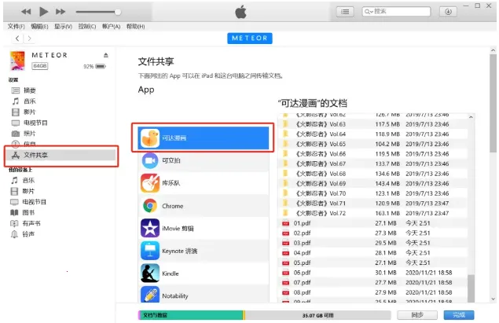
Task: Select Chrome in the file sharing app list
Action: [x=172, y=206]
